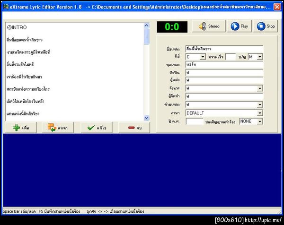Start playback with the Play button
The image size is (284, 225).
click(239, 26)
